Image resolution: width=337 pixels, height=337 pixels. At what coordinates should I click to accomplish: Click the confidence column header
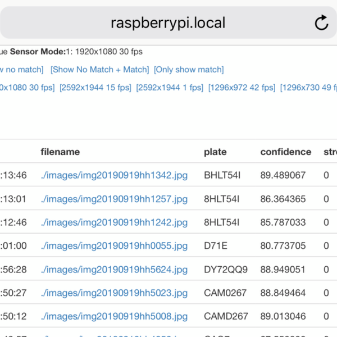pyautogui.click(x=285, y=152)
